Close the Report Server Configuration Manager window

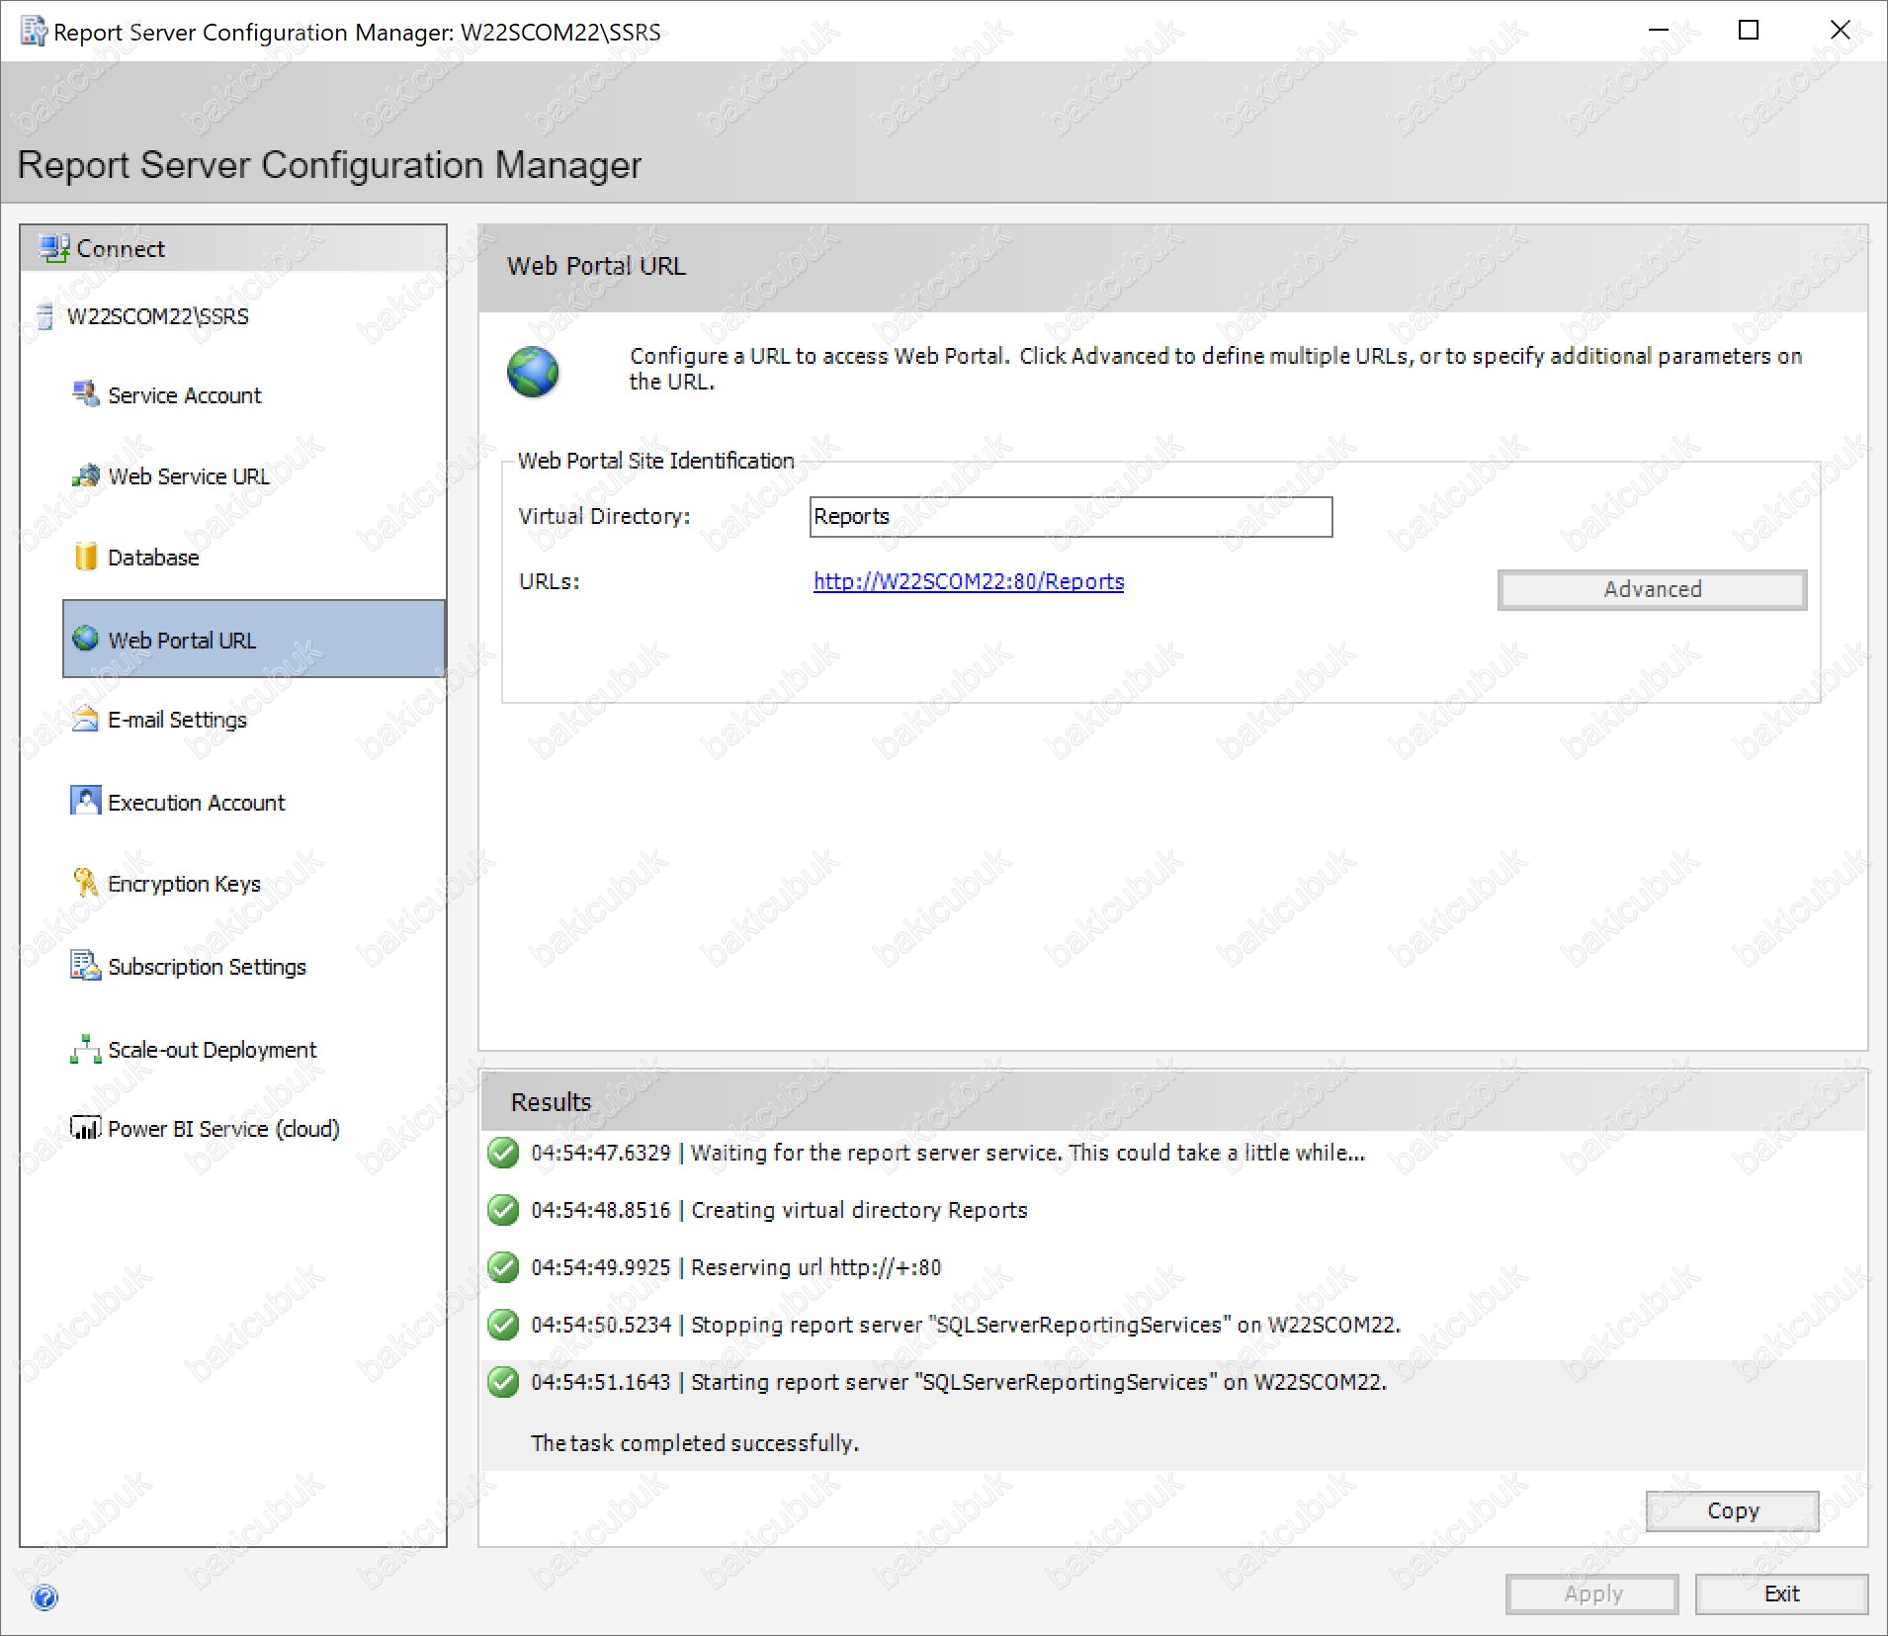click(1840, 31)
